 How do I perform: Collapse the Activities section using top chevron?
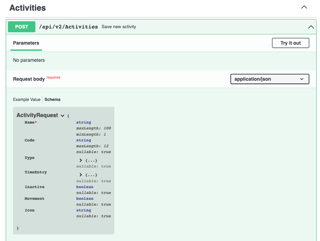pos(304,7)
